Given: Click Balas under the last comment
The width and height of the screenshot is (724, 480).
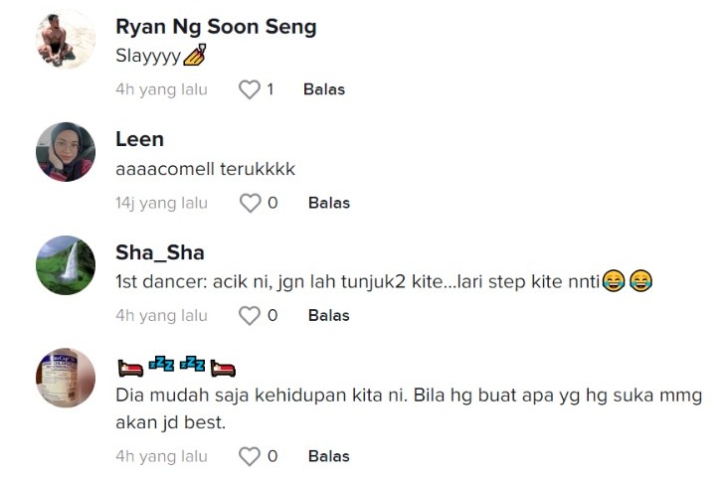Looking at the screenshot, I should (328, 456).
